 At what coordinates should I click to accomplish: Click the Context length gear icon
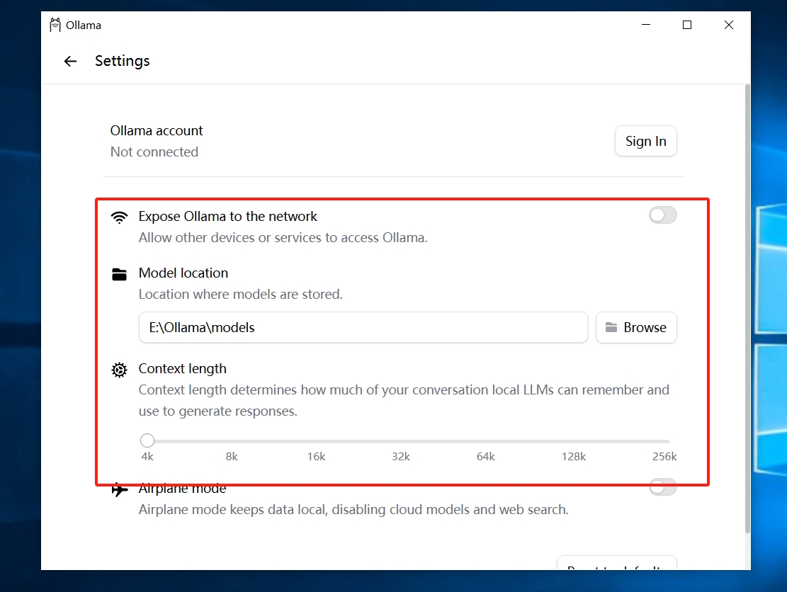119,370
